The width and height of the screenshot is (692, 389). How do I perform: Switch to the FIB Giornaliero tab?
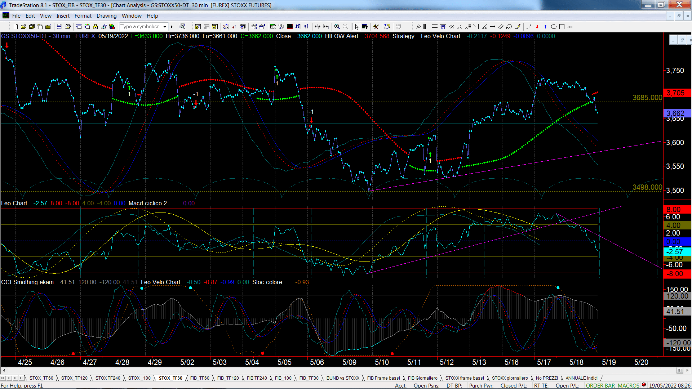[x=422, y=378]
